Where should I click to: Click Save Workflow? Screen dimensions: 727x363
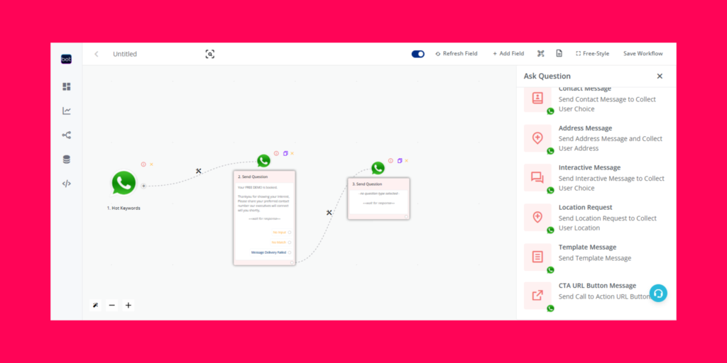click(643, 53)
